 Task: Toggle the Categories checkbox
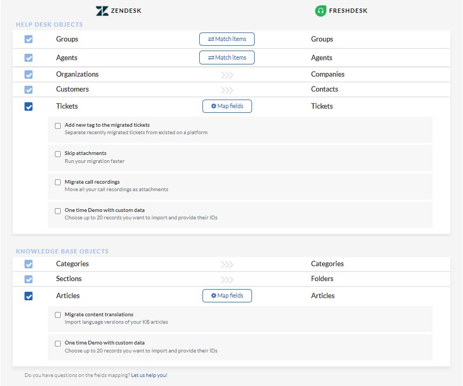(29, 264)
